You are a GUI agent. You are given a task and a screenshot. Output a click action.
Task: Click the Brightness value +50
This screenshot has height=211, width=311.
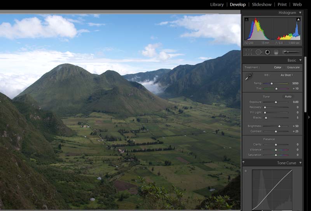coord(295,126)
